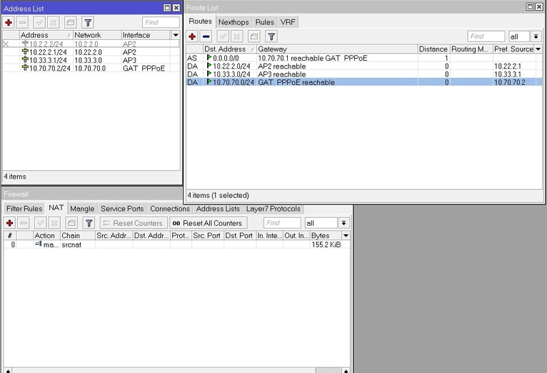This screenshot has height=373, width=547.
Task: Filter funnel icon in Firewall toolbar
Action: pos(89,223)
